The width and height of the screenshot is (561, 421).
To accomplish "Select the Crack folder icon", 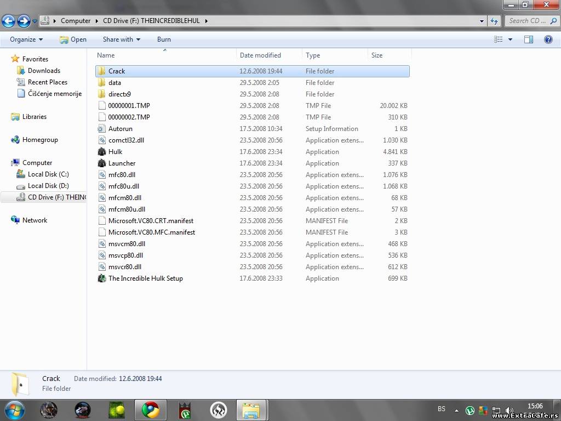I will [101, 71].
